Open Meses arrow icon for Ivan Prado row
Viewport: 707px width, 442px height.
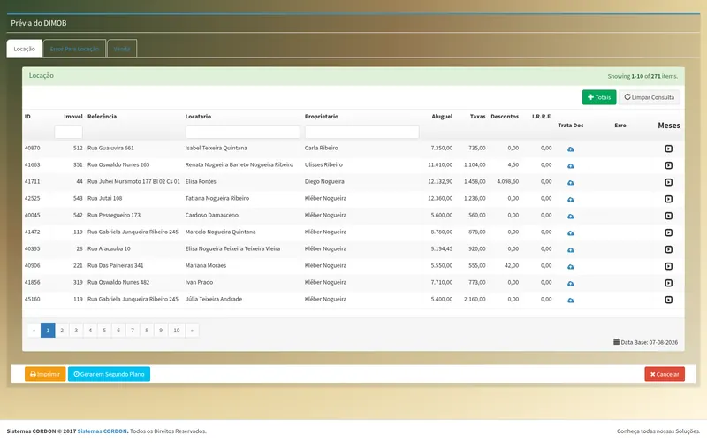click(668, 283)
